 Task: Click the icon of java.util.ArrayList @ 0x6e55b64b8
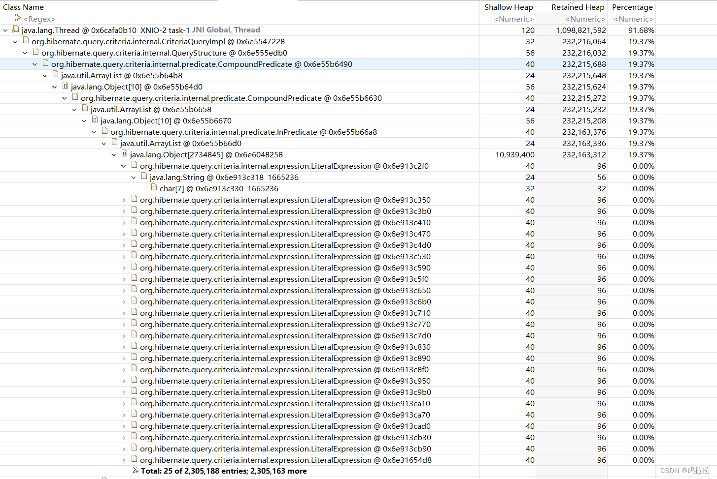55,75
